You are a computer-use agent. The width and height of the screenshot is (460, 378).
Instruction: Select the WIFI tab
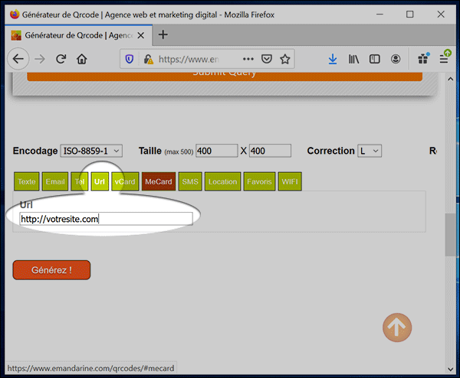click(290, 181)
